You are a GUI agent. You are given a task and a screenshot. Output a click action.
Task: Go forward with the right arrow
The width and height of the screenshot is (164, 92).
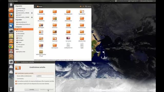coord(83,6)
